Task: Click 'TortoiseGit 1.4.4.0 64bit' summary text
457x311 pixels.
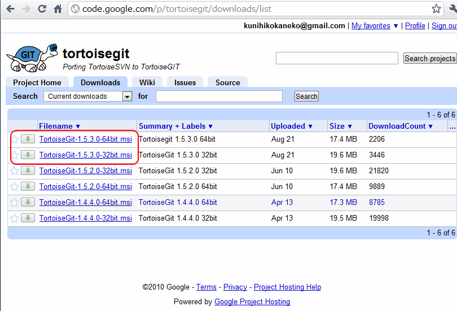Action: coord(178,202)
